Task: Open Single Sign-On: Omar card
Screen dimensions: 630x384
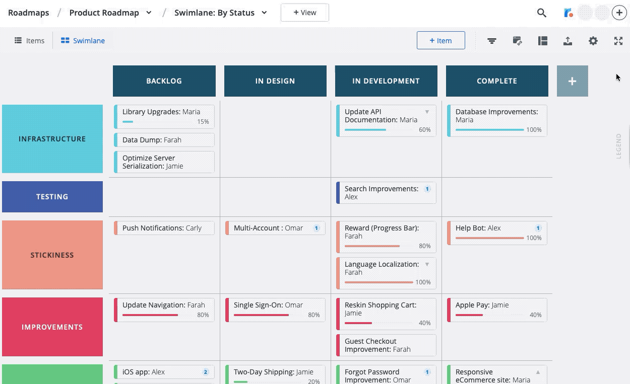Action: pyautogui.click(x=275, y=310)
